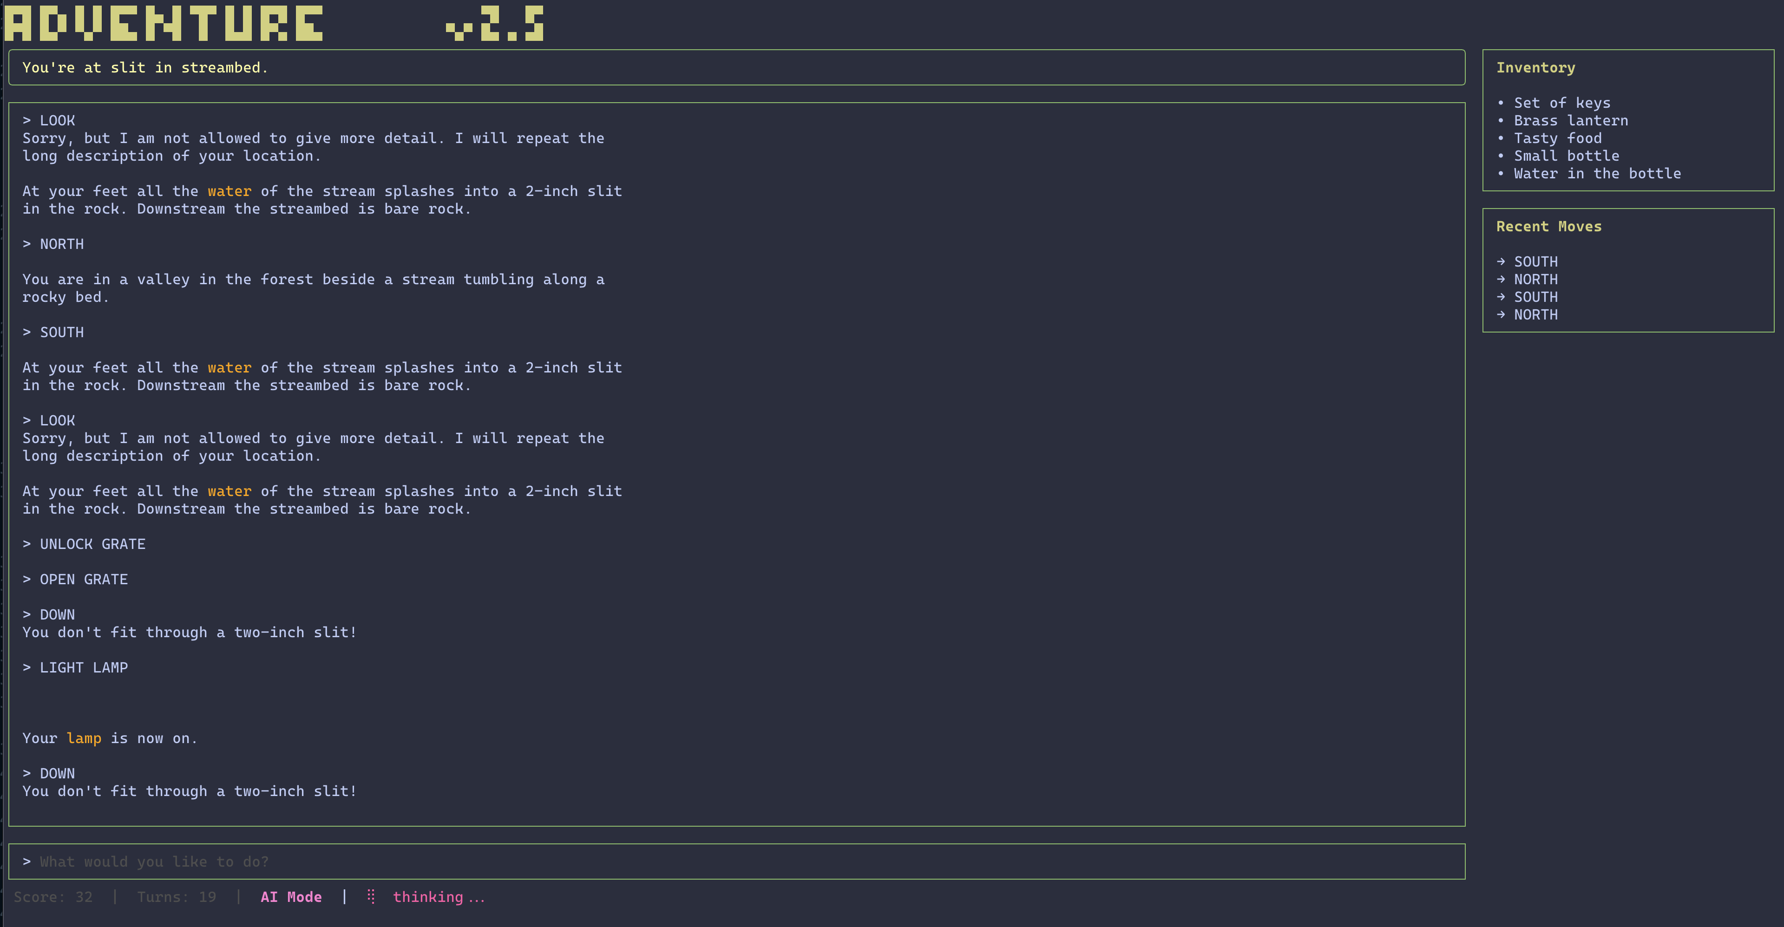Click the Recent Moves panel heading
Viewport: 1784px width, 927px height.
1548,226
